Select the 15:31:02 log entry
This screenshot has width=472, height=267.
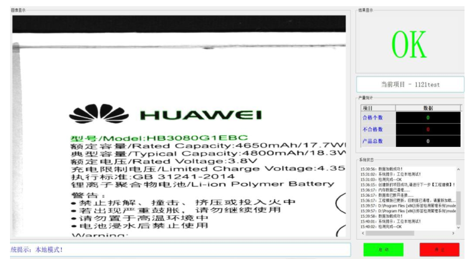tap(390, 174)
